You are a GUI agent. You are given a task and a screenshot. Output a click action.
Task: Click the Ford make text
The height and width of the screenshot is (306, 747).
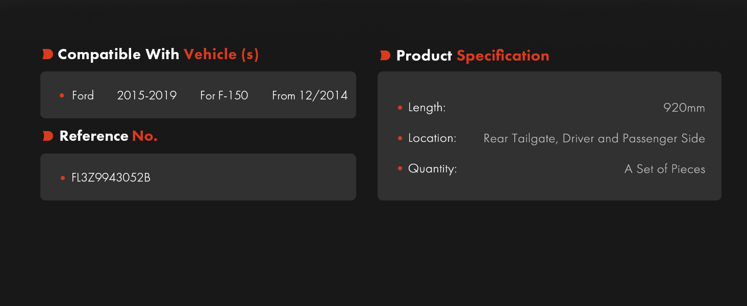(83, 95)
